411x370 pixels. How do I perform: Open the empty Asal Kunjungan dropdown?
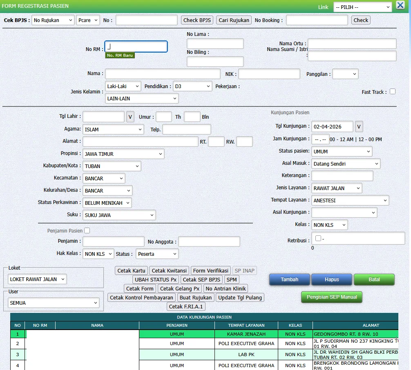344,213
